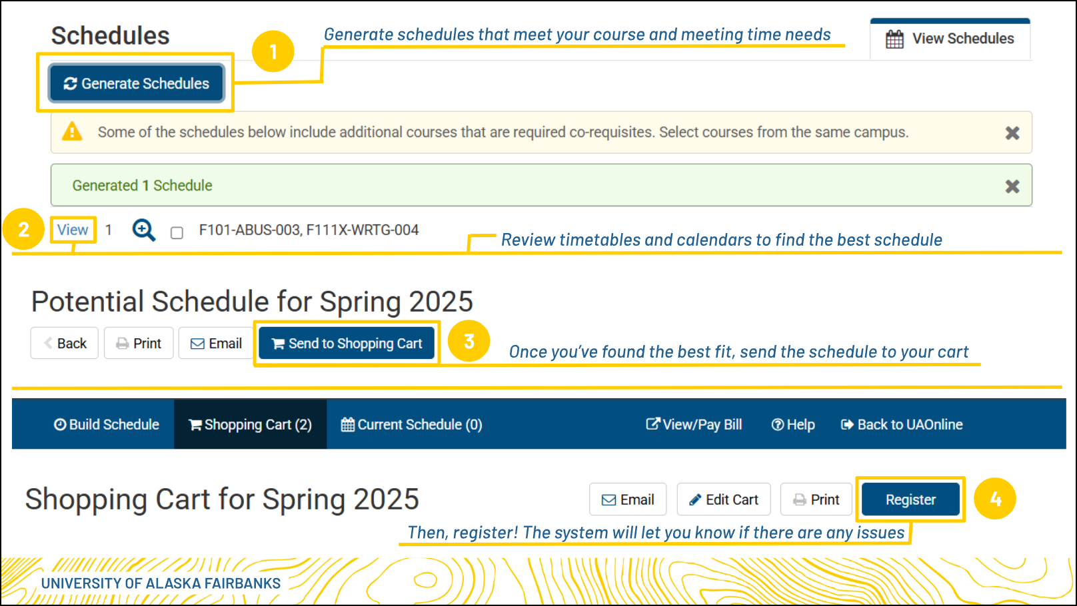
Task: Click Help in the navigation bar
Action: click(793, 425)
